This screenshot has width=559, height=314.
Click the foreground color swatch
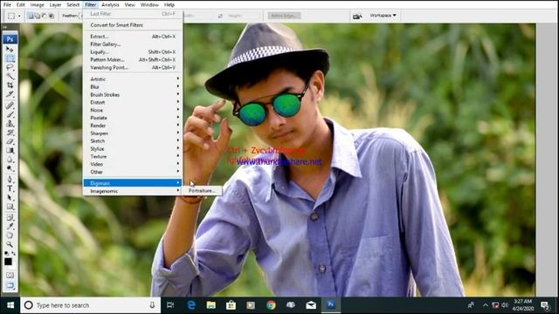[8, 262]
